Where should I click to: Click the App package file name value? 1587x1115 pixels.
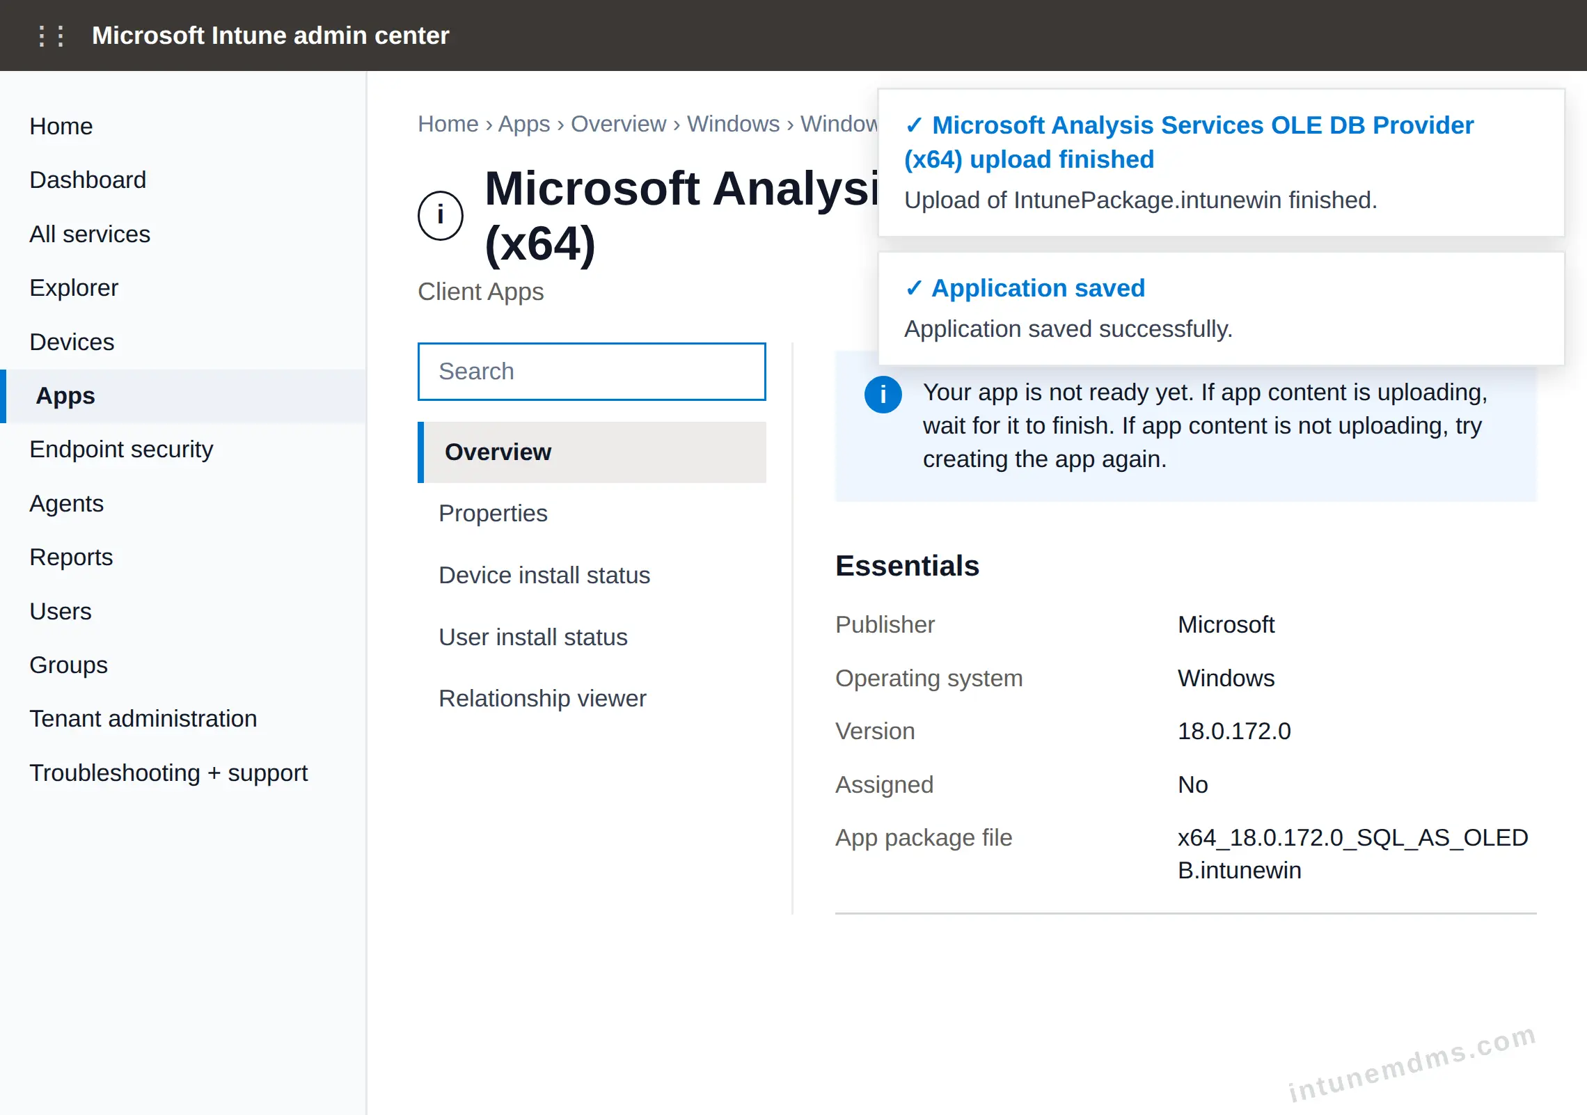(x=1352, y=854)
